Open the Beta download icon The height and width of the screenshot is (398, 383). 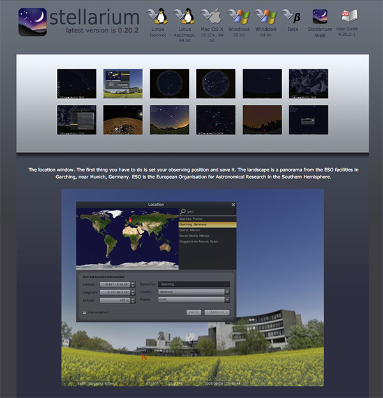[x=292, y=16]
